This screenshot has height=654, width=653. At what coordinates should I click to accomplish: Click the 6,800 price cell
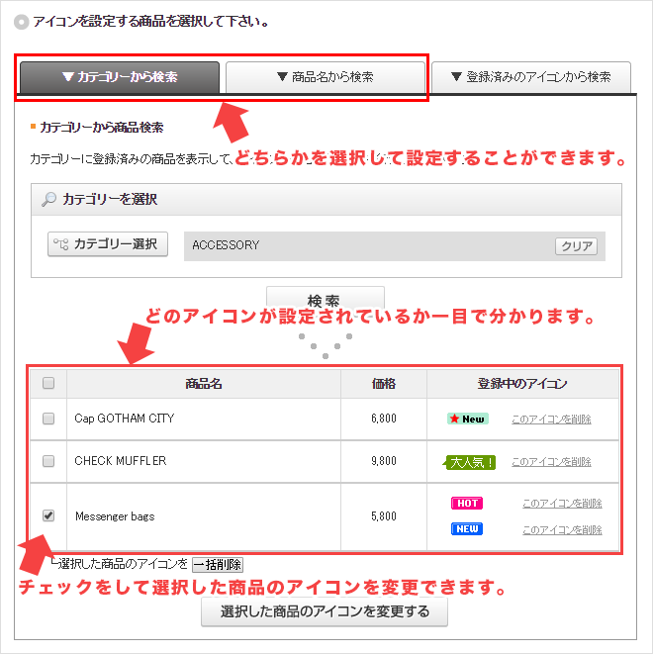click(x=384, y=419)
